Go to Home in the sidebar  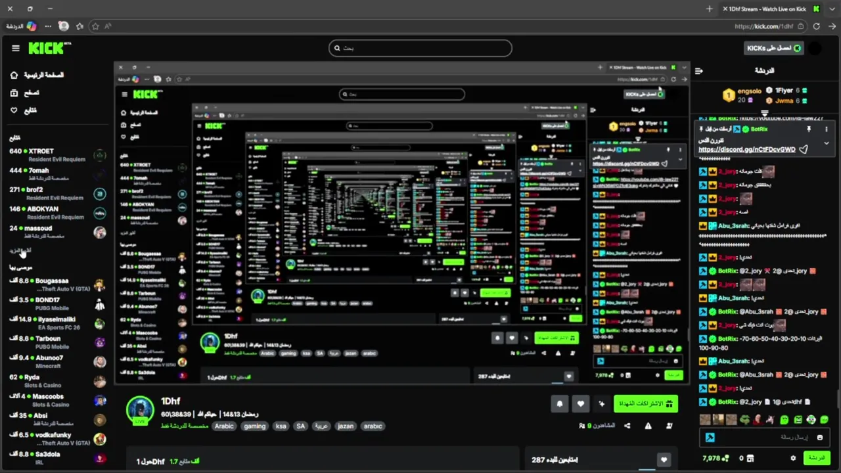37,75
